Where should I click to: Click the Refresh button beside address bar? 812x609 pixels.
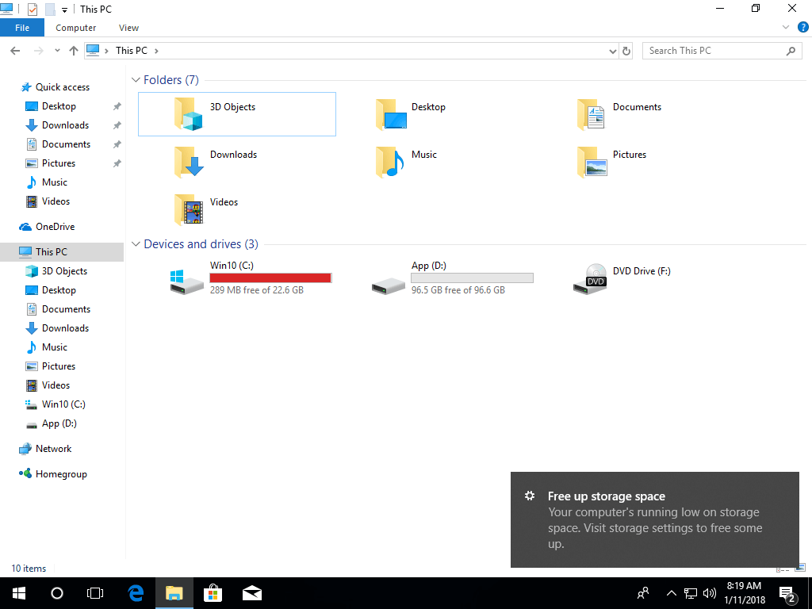[x=626, y=51]
